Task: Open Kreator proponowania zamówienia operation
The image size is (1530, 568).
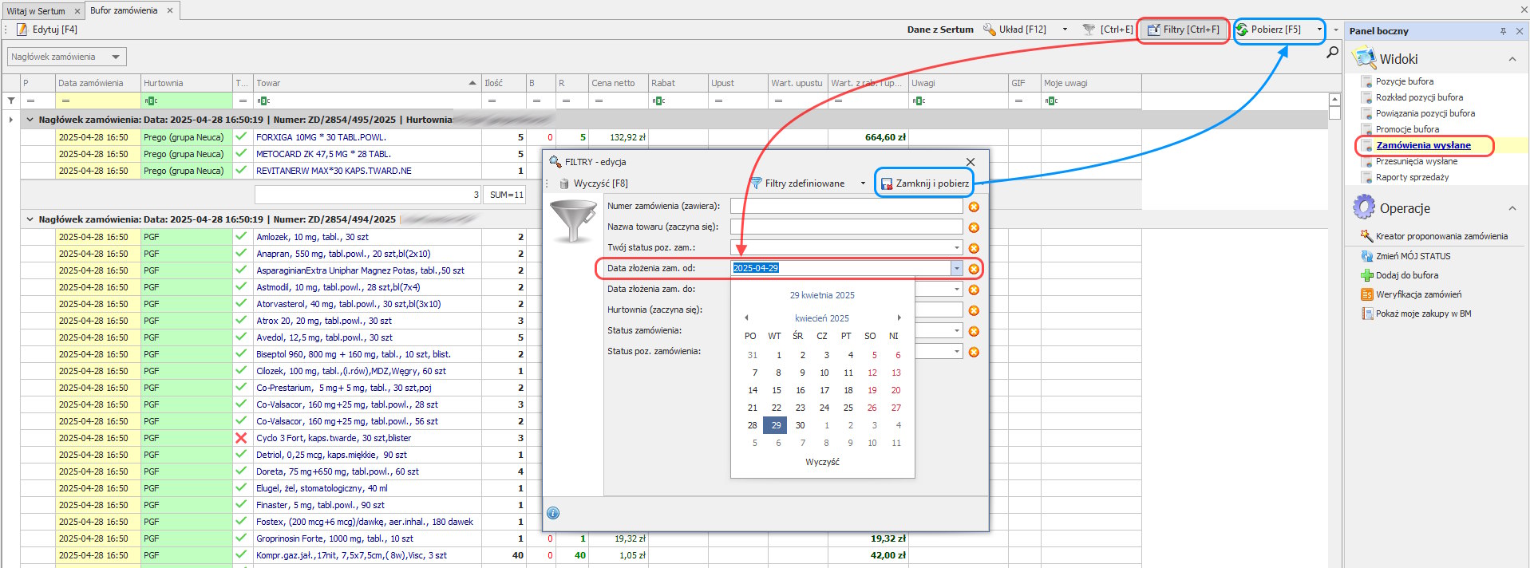Action: [x=1441, y=236]
